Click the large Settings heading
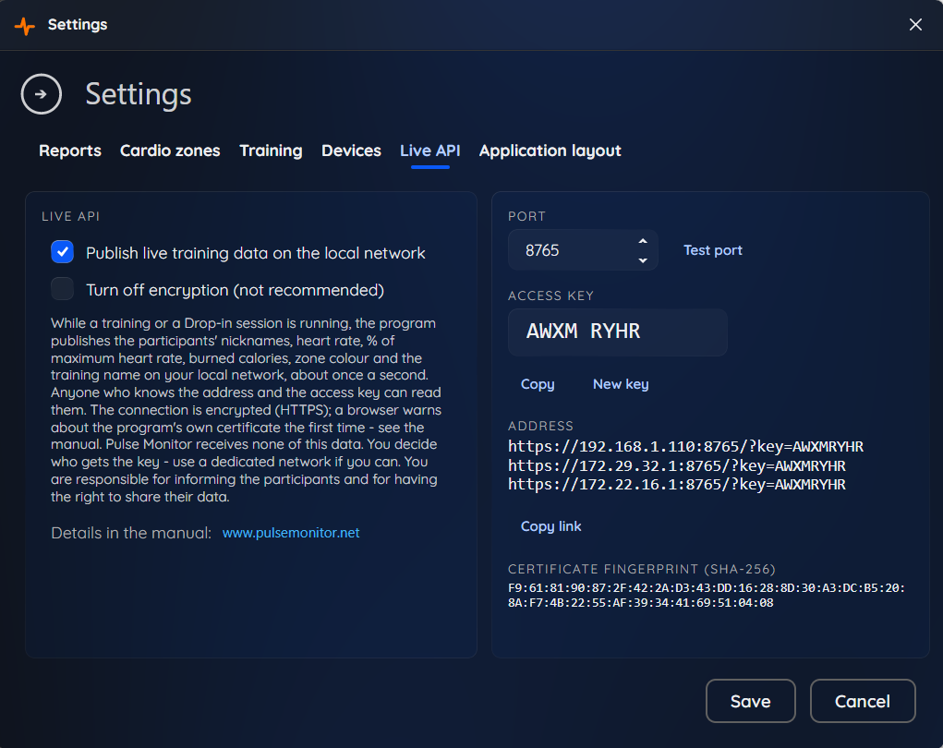The image size is (943, 748). [x=139, y=95]
